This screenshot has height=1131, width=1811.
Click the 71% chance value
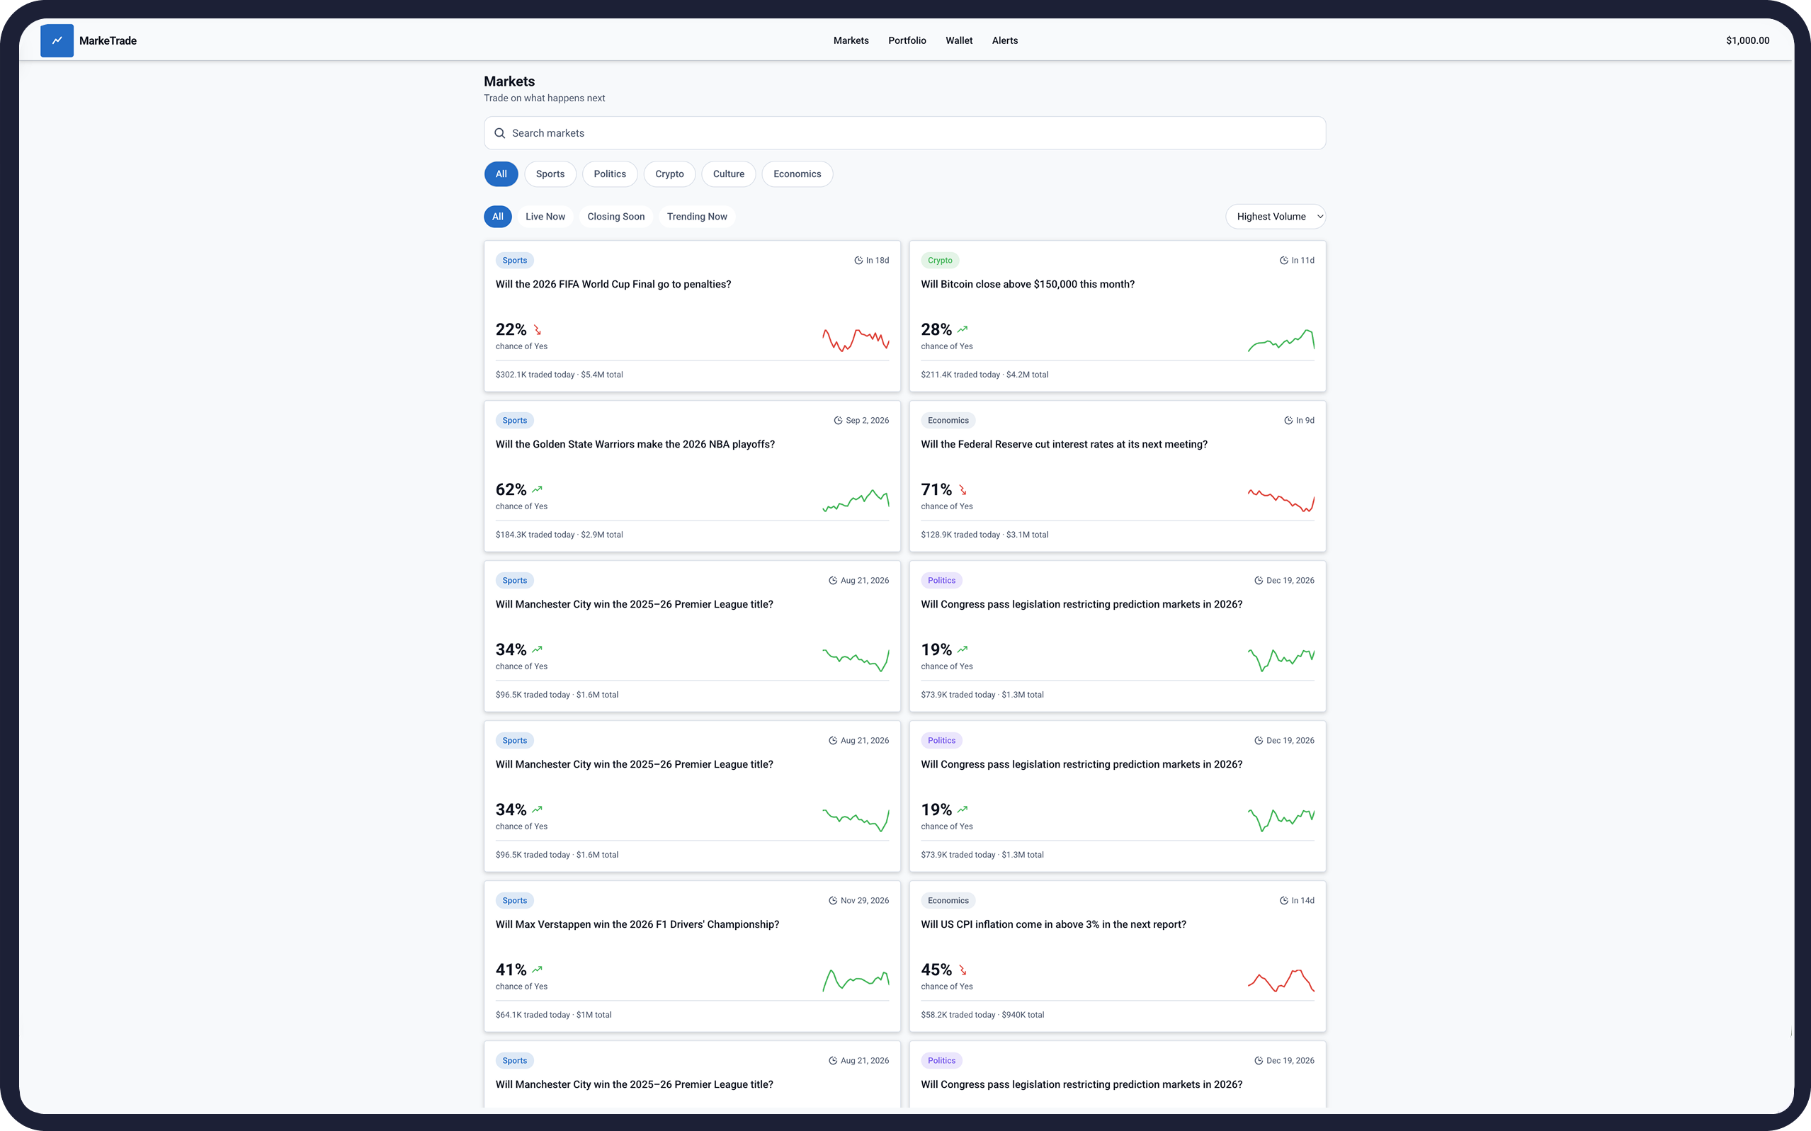pyautogui.click(x=936, y=490)
